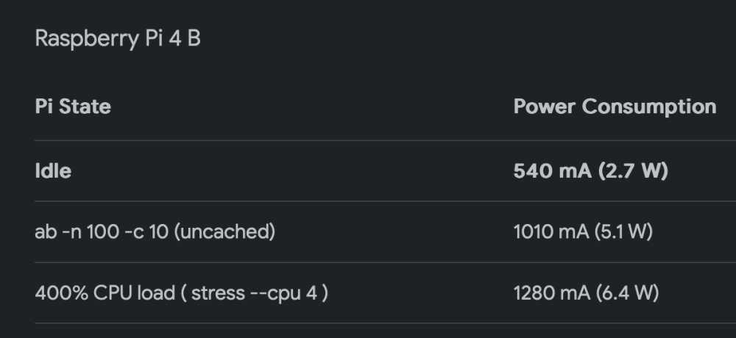Click the Idle row label
This screenshot has width=736, height=338.
tap(53, 170)
